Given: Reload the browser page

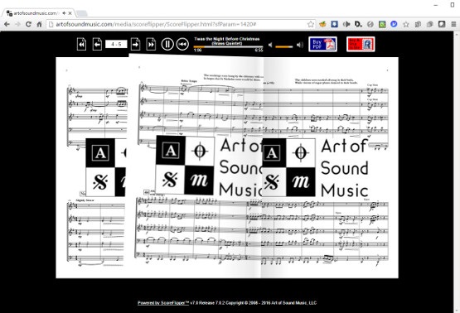Looking at the screenshot, I should point(28,24).
